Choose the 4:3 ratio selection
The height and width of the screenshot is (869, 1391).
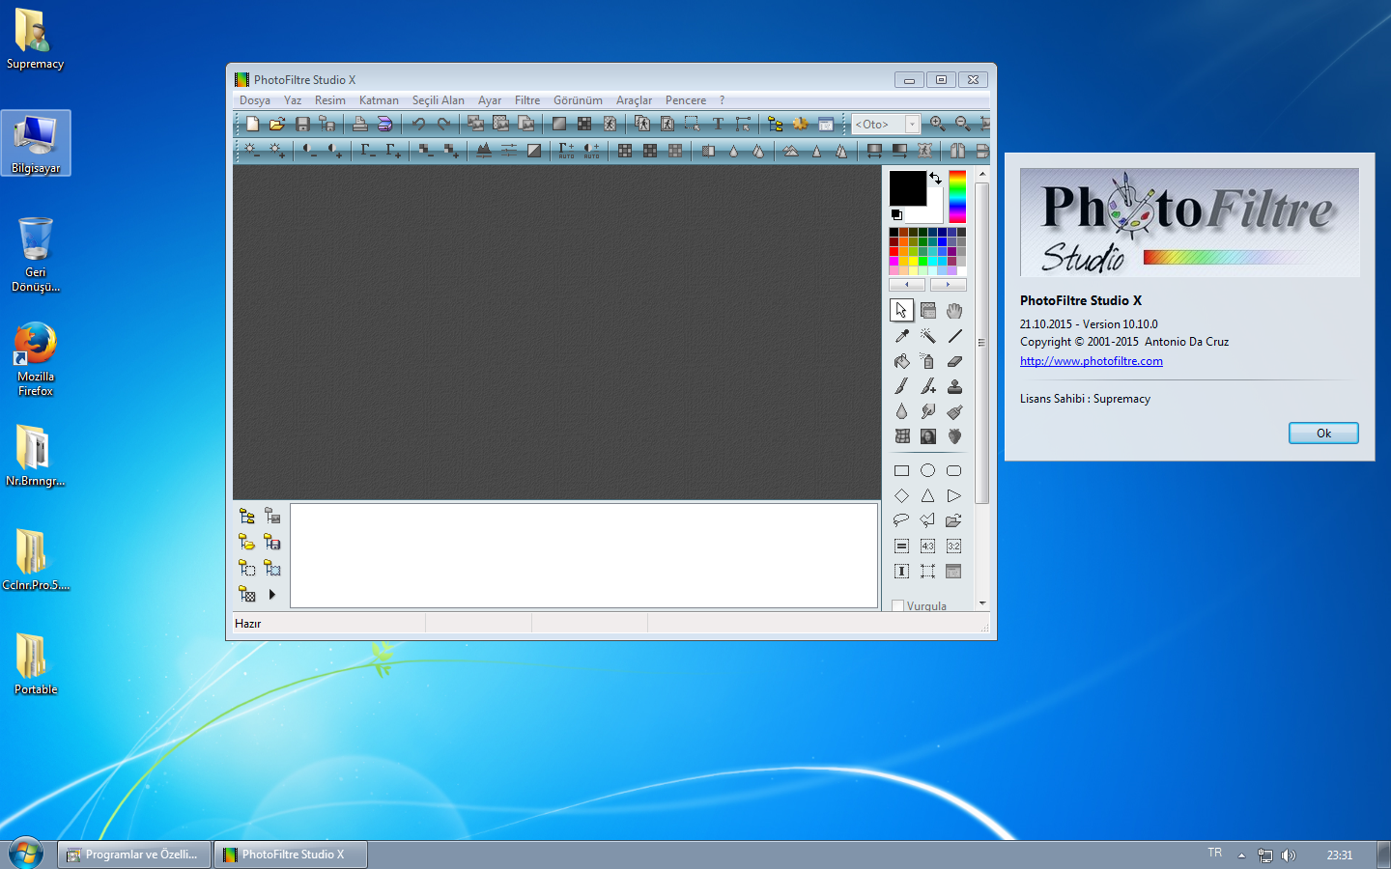[927, 547]
